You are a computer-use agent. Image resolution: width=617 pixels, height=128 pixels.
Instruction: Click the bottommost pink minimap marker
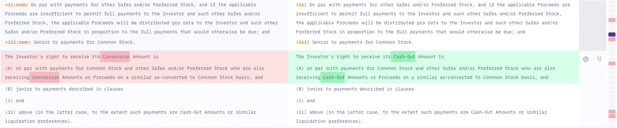pos(612,116)
